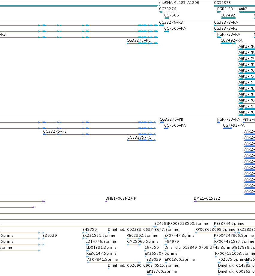Click the DME1-002M24.R clone label
Image resolution: width=255 pixels, height=276 pixels.
tap(121, 198)
